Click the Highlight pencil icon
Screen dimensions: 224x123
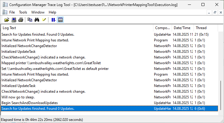44,20
